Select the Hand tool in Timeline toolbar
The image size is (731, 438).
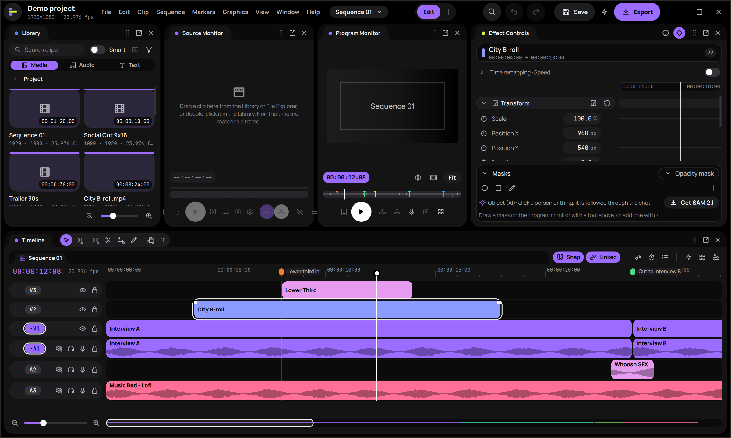coord(150,240)
